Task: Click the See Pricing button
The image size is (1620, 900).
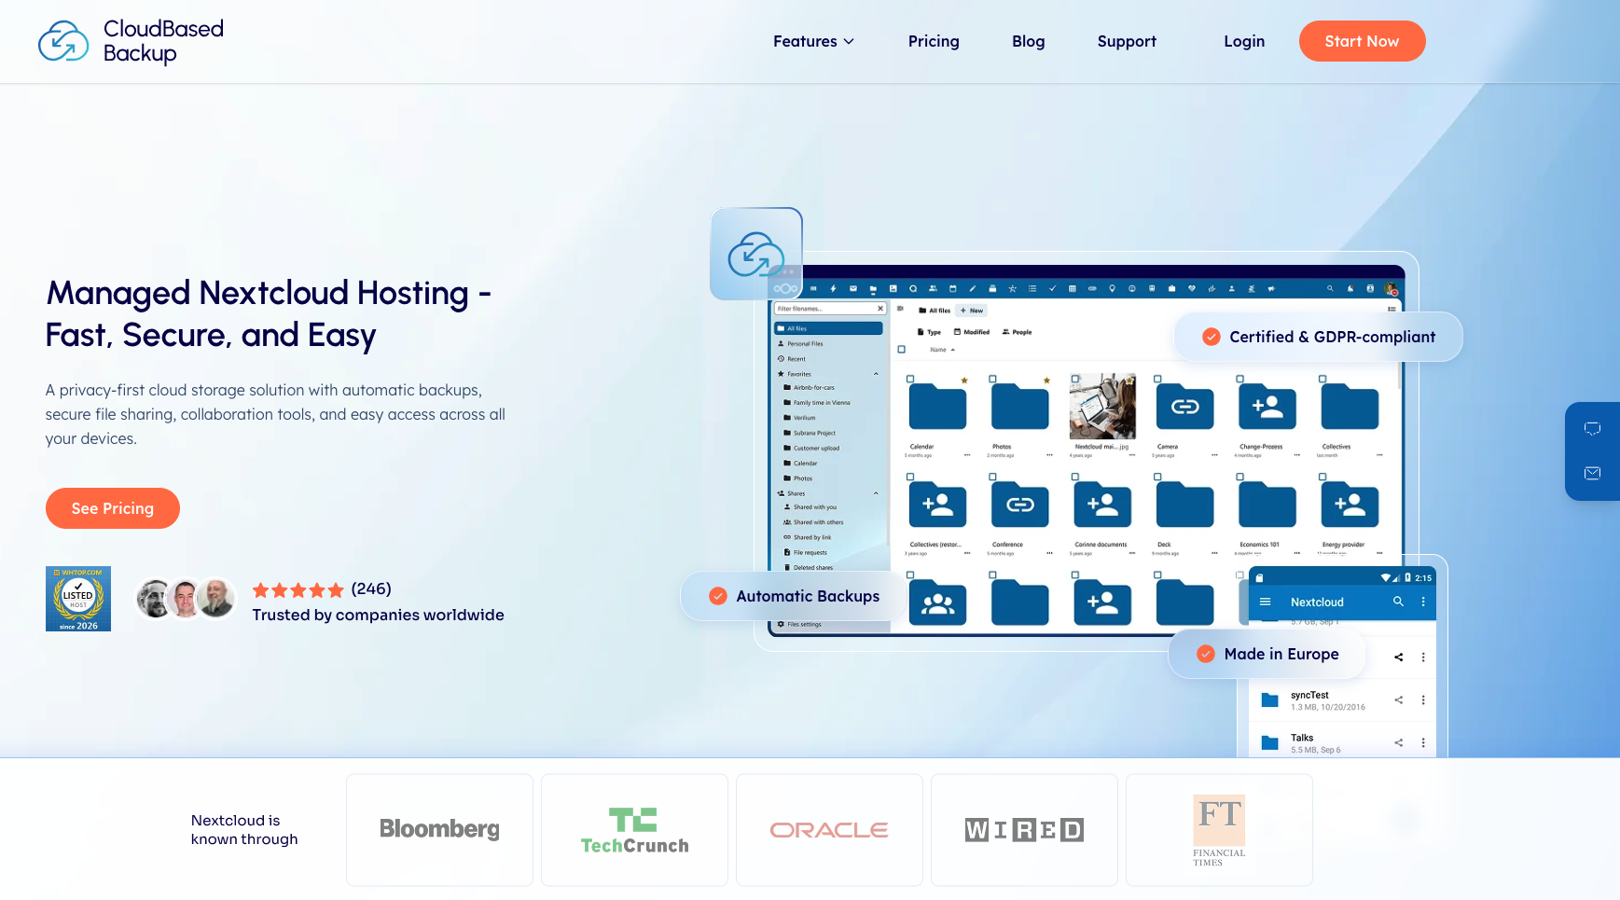Action: point(112,508)
